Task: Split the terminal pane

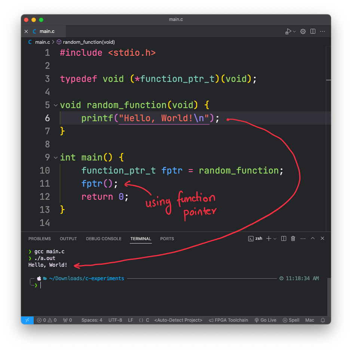Action: pos(284,239)
